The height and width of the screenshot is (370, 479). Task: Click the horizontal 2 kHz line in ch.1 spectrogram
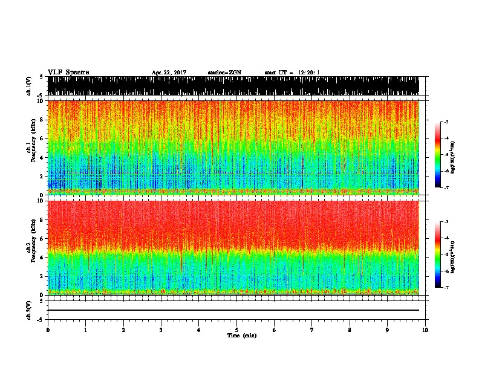point(233,174)
